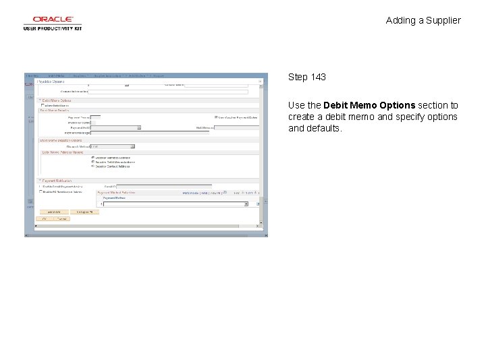Collapse the Payment Notification section

[40, 181]
